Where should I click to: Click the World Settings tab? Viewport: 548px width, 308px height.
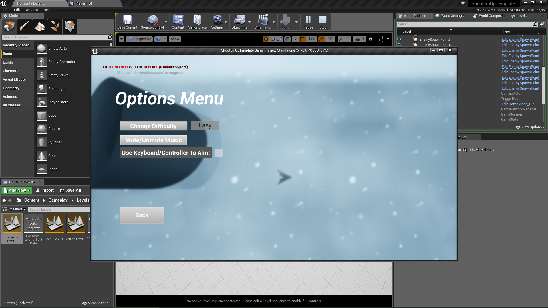click(x=452, y=15)
